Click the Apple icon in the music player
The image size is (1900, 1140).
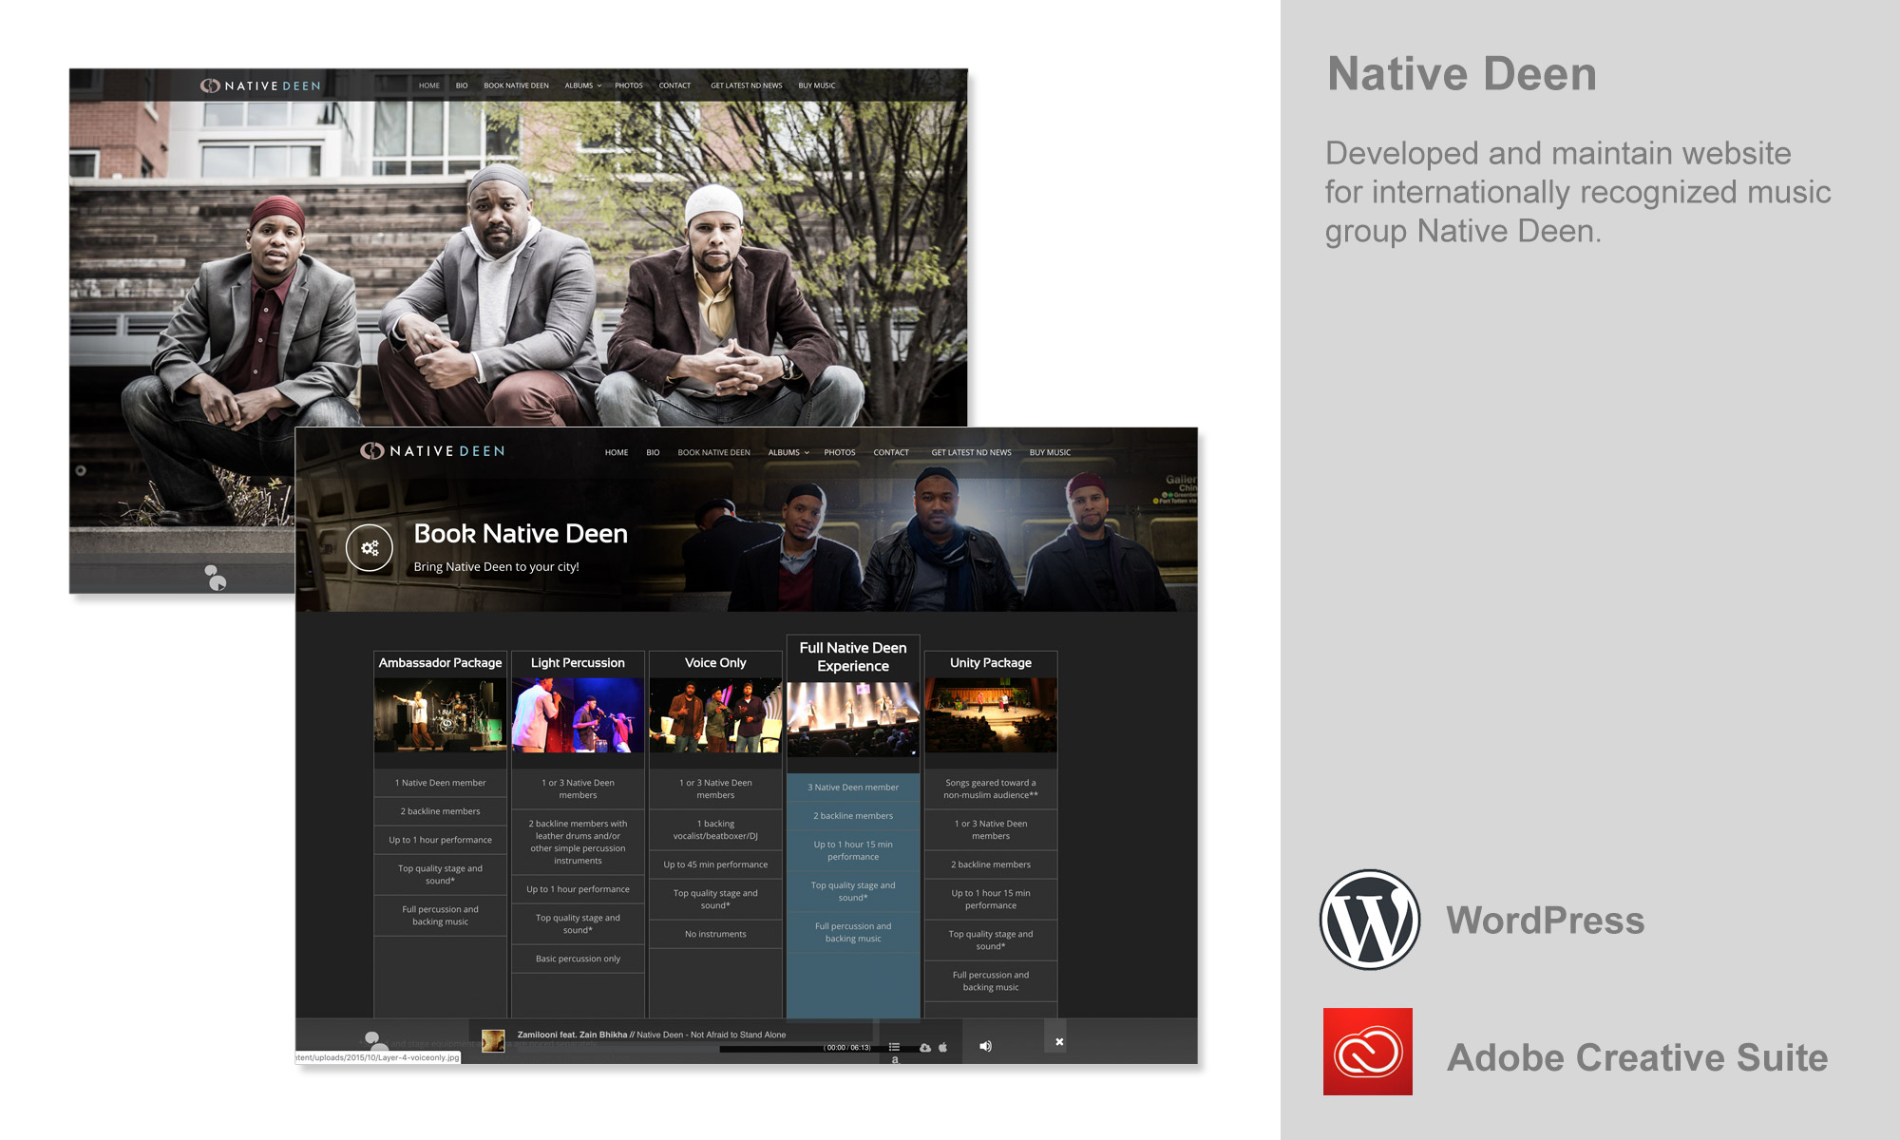click(943, 1047)
